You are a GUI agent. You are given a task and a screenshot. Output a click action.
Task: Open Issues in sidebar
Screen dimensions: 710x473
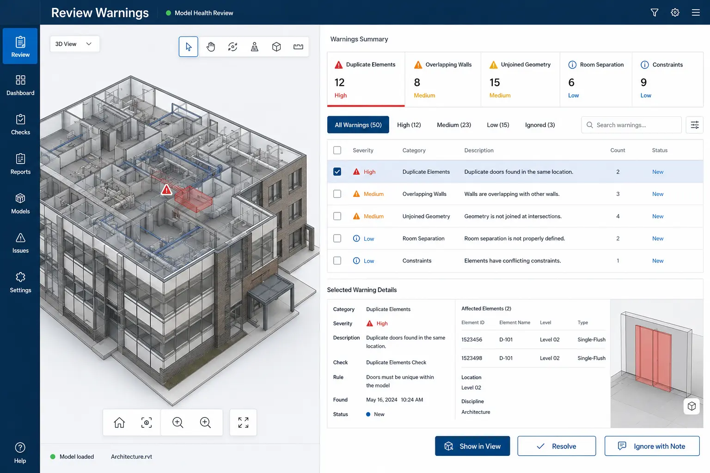(20, 243)
